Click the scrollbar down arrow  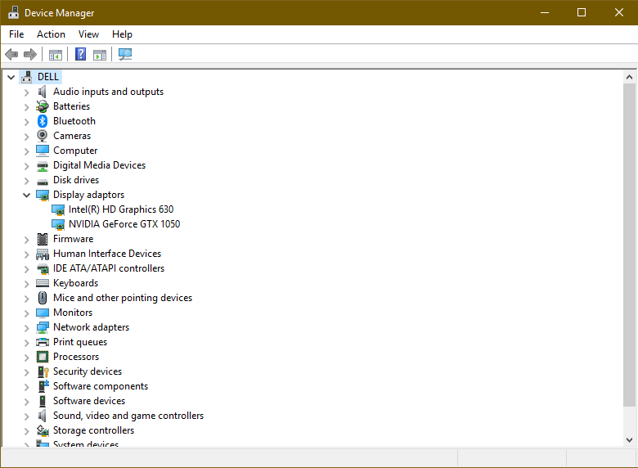tap(630, 440)
